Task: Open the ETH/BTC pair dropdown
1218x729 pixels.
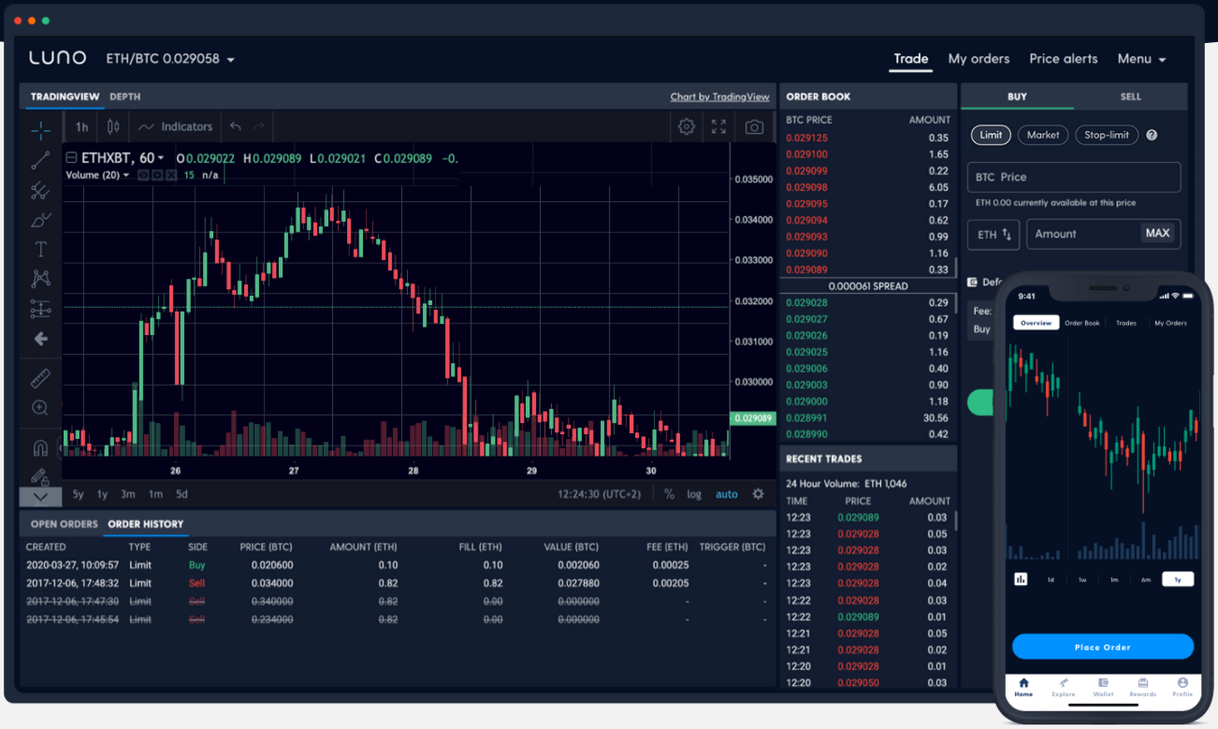Action: point(170,59)
